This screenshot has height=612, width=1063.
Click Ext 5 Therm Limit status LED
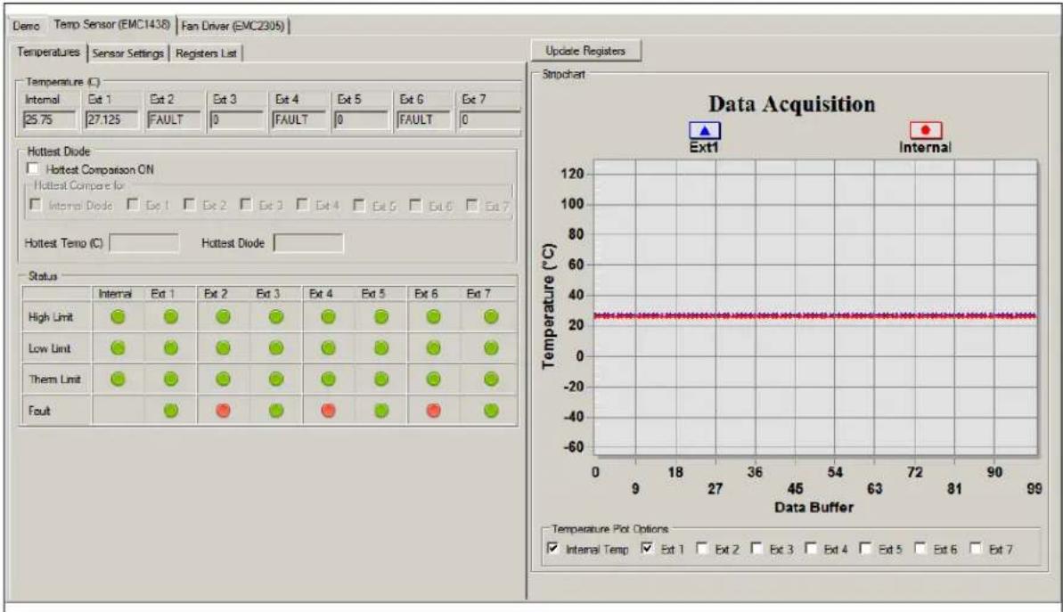coord(381,379)
